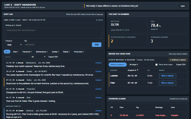The width and height of the screenshot is (191, 119).
Task: Click the '2 without a reason' badge
Action: [x=178, y=60]
